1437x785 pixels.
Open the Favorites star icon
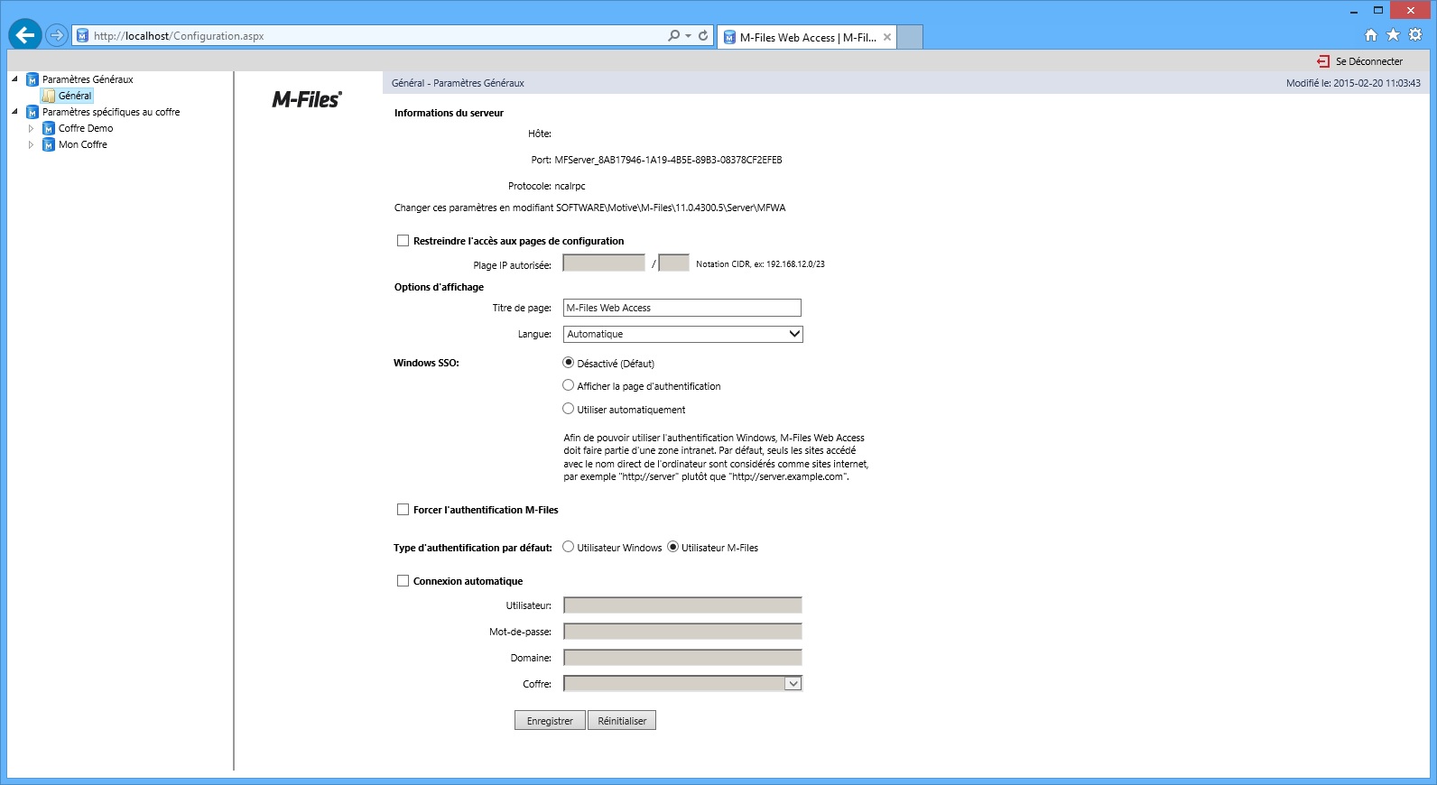tap(1393, 35)
